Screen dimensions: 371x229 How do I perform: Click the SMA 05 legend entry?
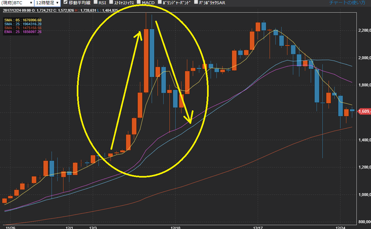tap(23, 20)
